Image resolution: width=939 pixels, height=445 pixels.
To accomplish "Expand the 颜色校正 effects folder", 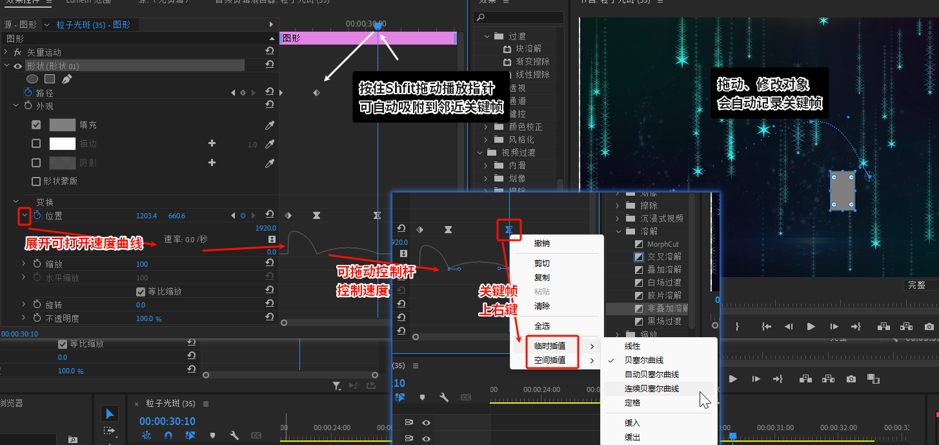I will point(486,127).
